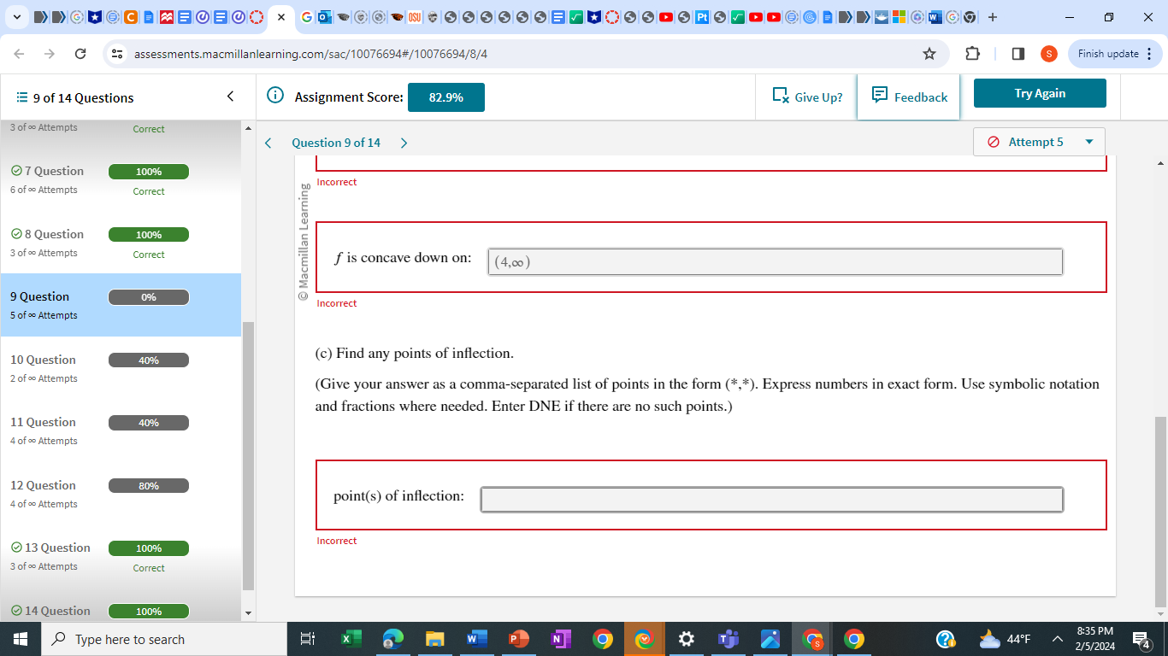Select 12 Question in the sidebar
This screenshot has width=1168, height=656.
tap(121, 494)
